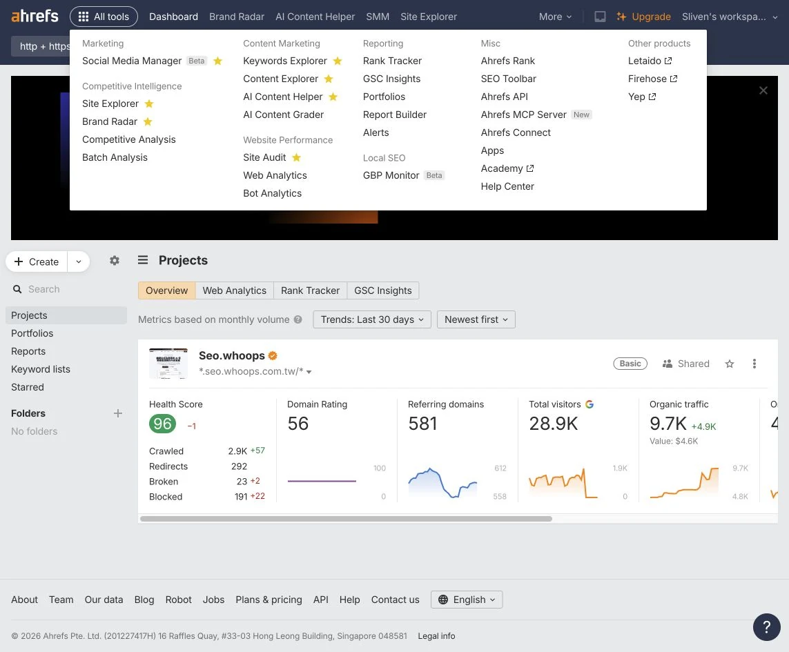This screenshot has width=789, height=652.
Task: Star the Seo.whoops project
Action: 730,364
